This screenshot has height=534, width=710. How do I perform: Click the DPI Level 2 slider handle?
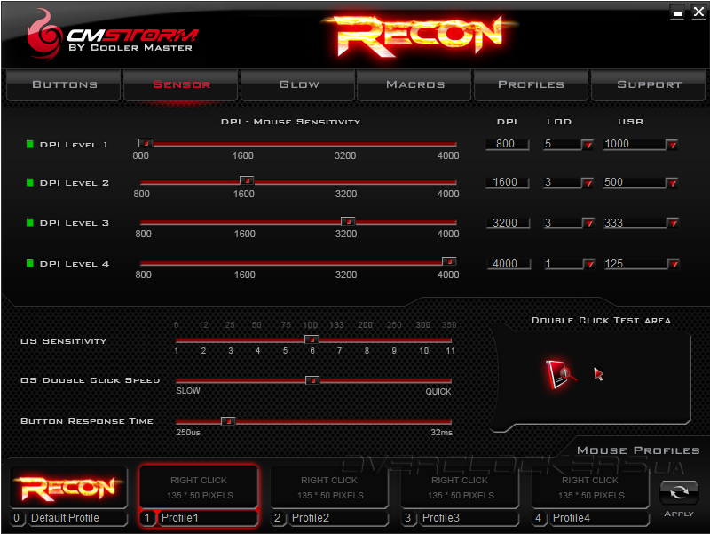247,180
